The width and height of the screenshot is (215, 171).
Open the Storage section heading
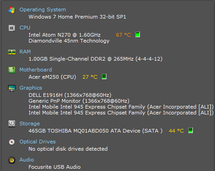point(29,123)
